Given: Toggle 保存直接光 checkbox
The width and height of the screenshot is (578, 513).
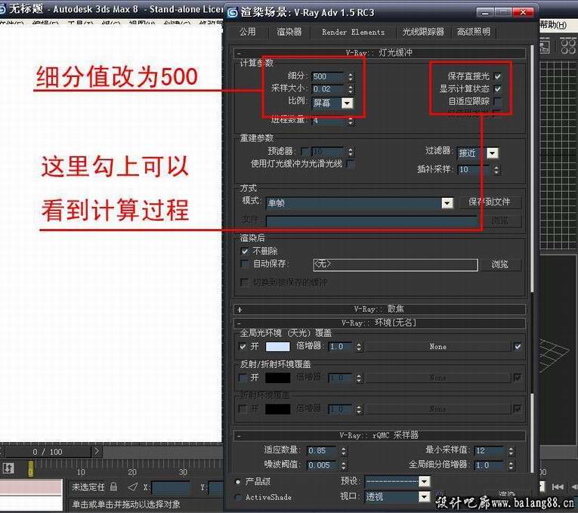Looking at the screenshot, I should [x=498, y=76].
